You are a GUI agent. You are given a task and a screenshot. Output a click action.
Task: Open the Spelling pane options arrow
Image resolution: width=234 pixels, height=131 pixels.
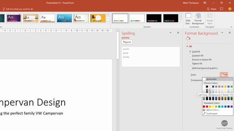coord(170,33)
